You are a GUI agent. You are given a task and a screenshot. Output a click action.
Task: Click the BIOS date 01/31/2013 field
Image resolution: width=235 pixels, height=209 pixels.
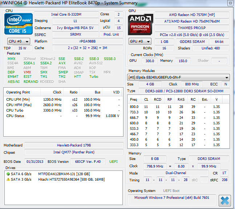point(35,162)
